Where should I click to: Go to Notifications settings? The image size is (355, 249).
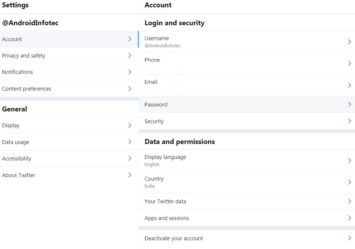[x=69, y=72]
